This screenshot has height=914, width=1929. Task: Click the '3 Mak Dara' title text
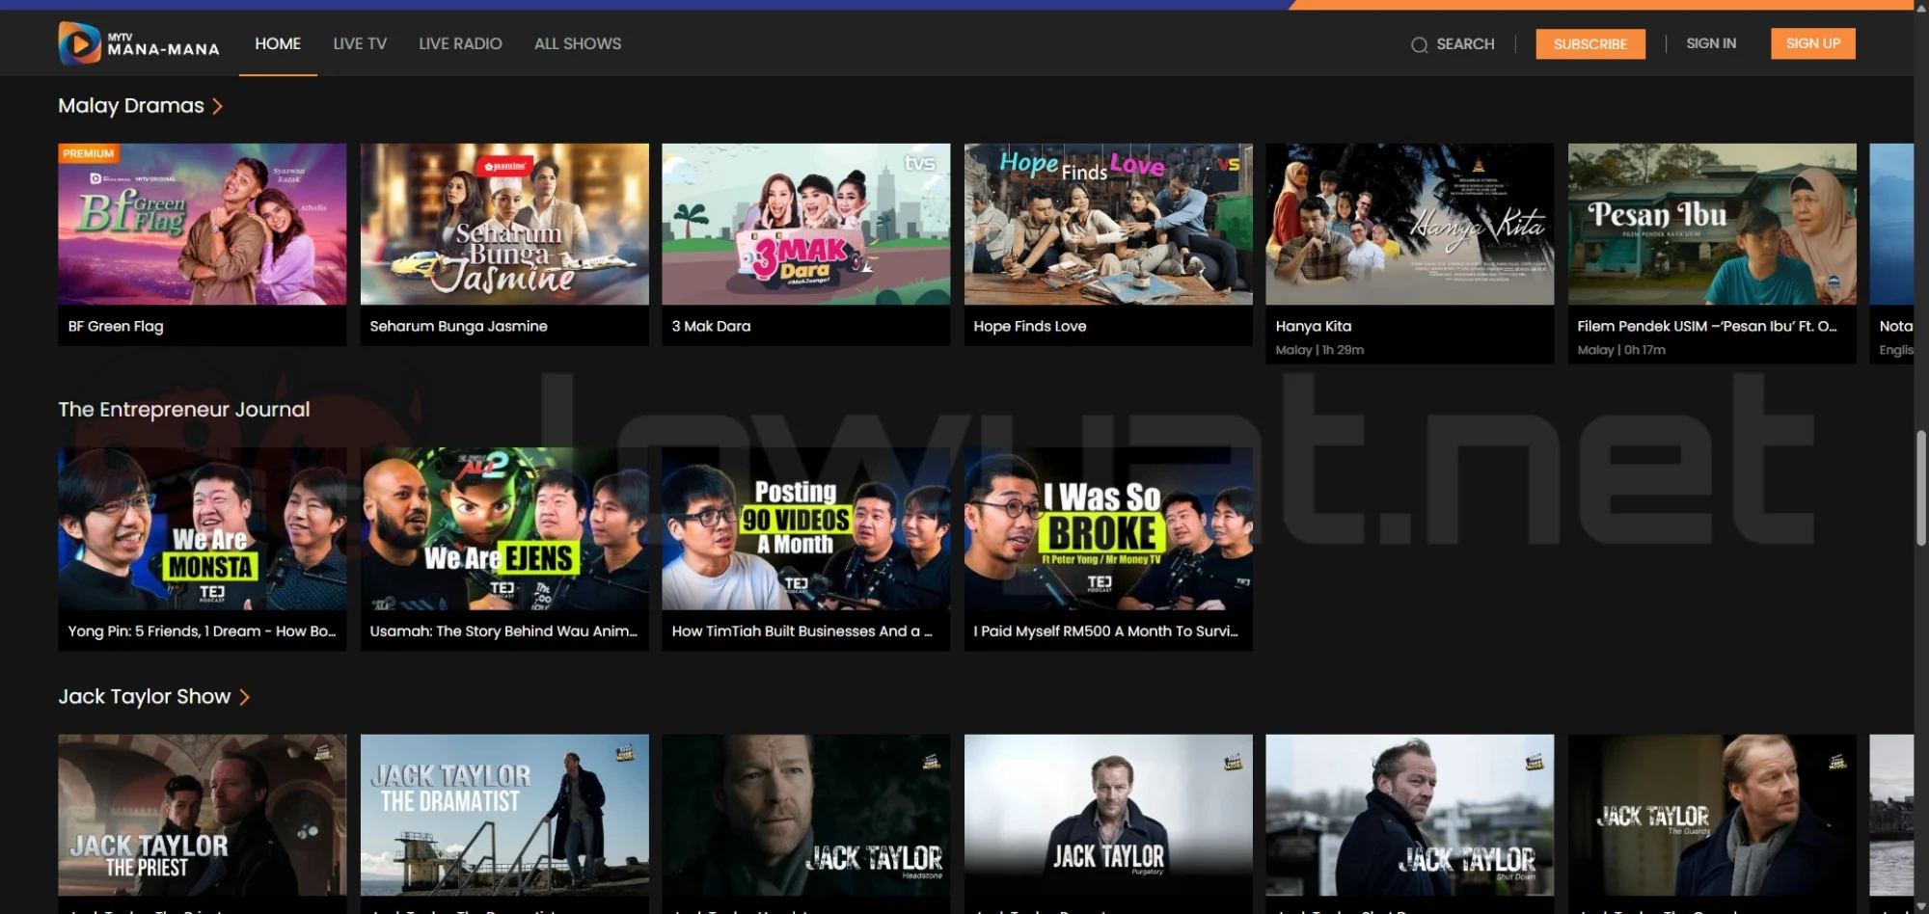click(711, 327)
